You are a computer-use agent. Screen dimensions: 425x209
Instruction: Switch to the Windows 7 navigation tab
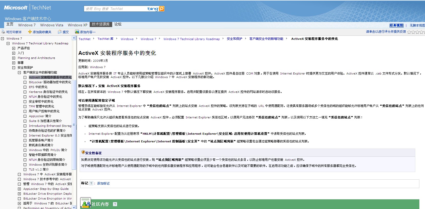point(27,25)
